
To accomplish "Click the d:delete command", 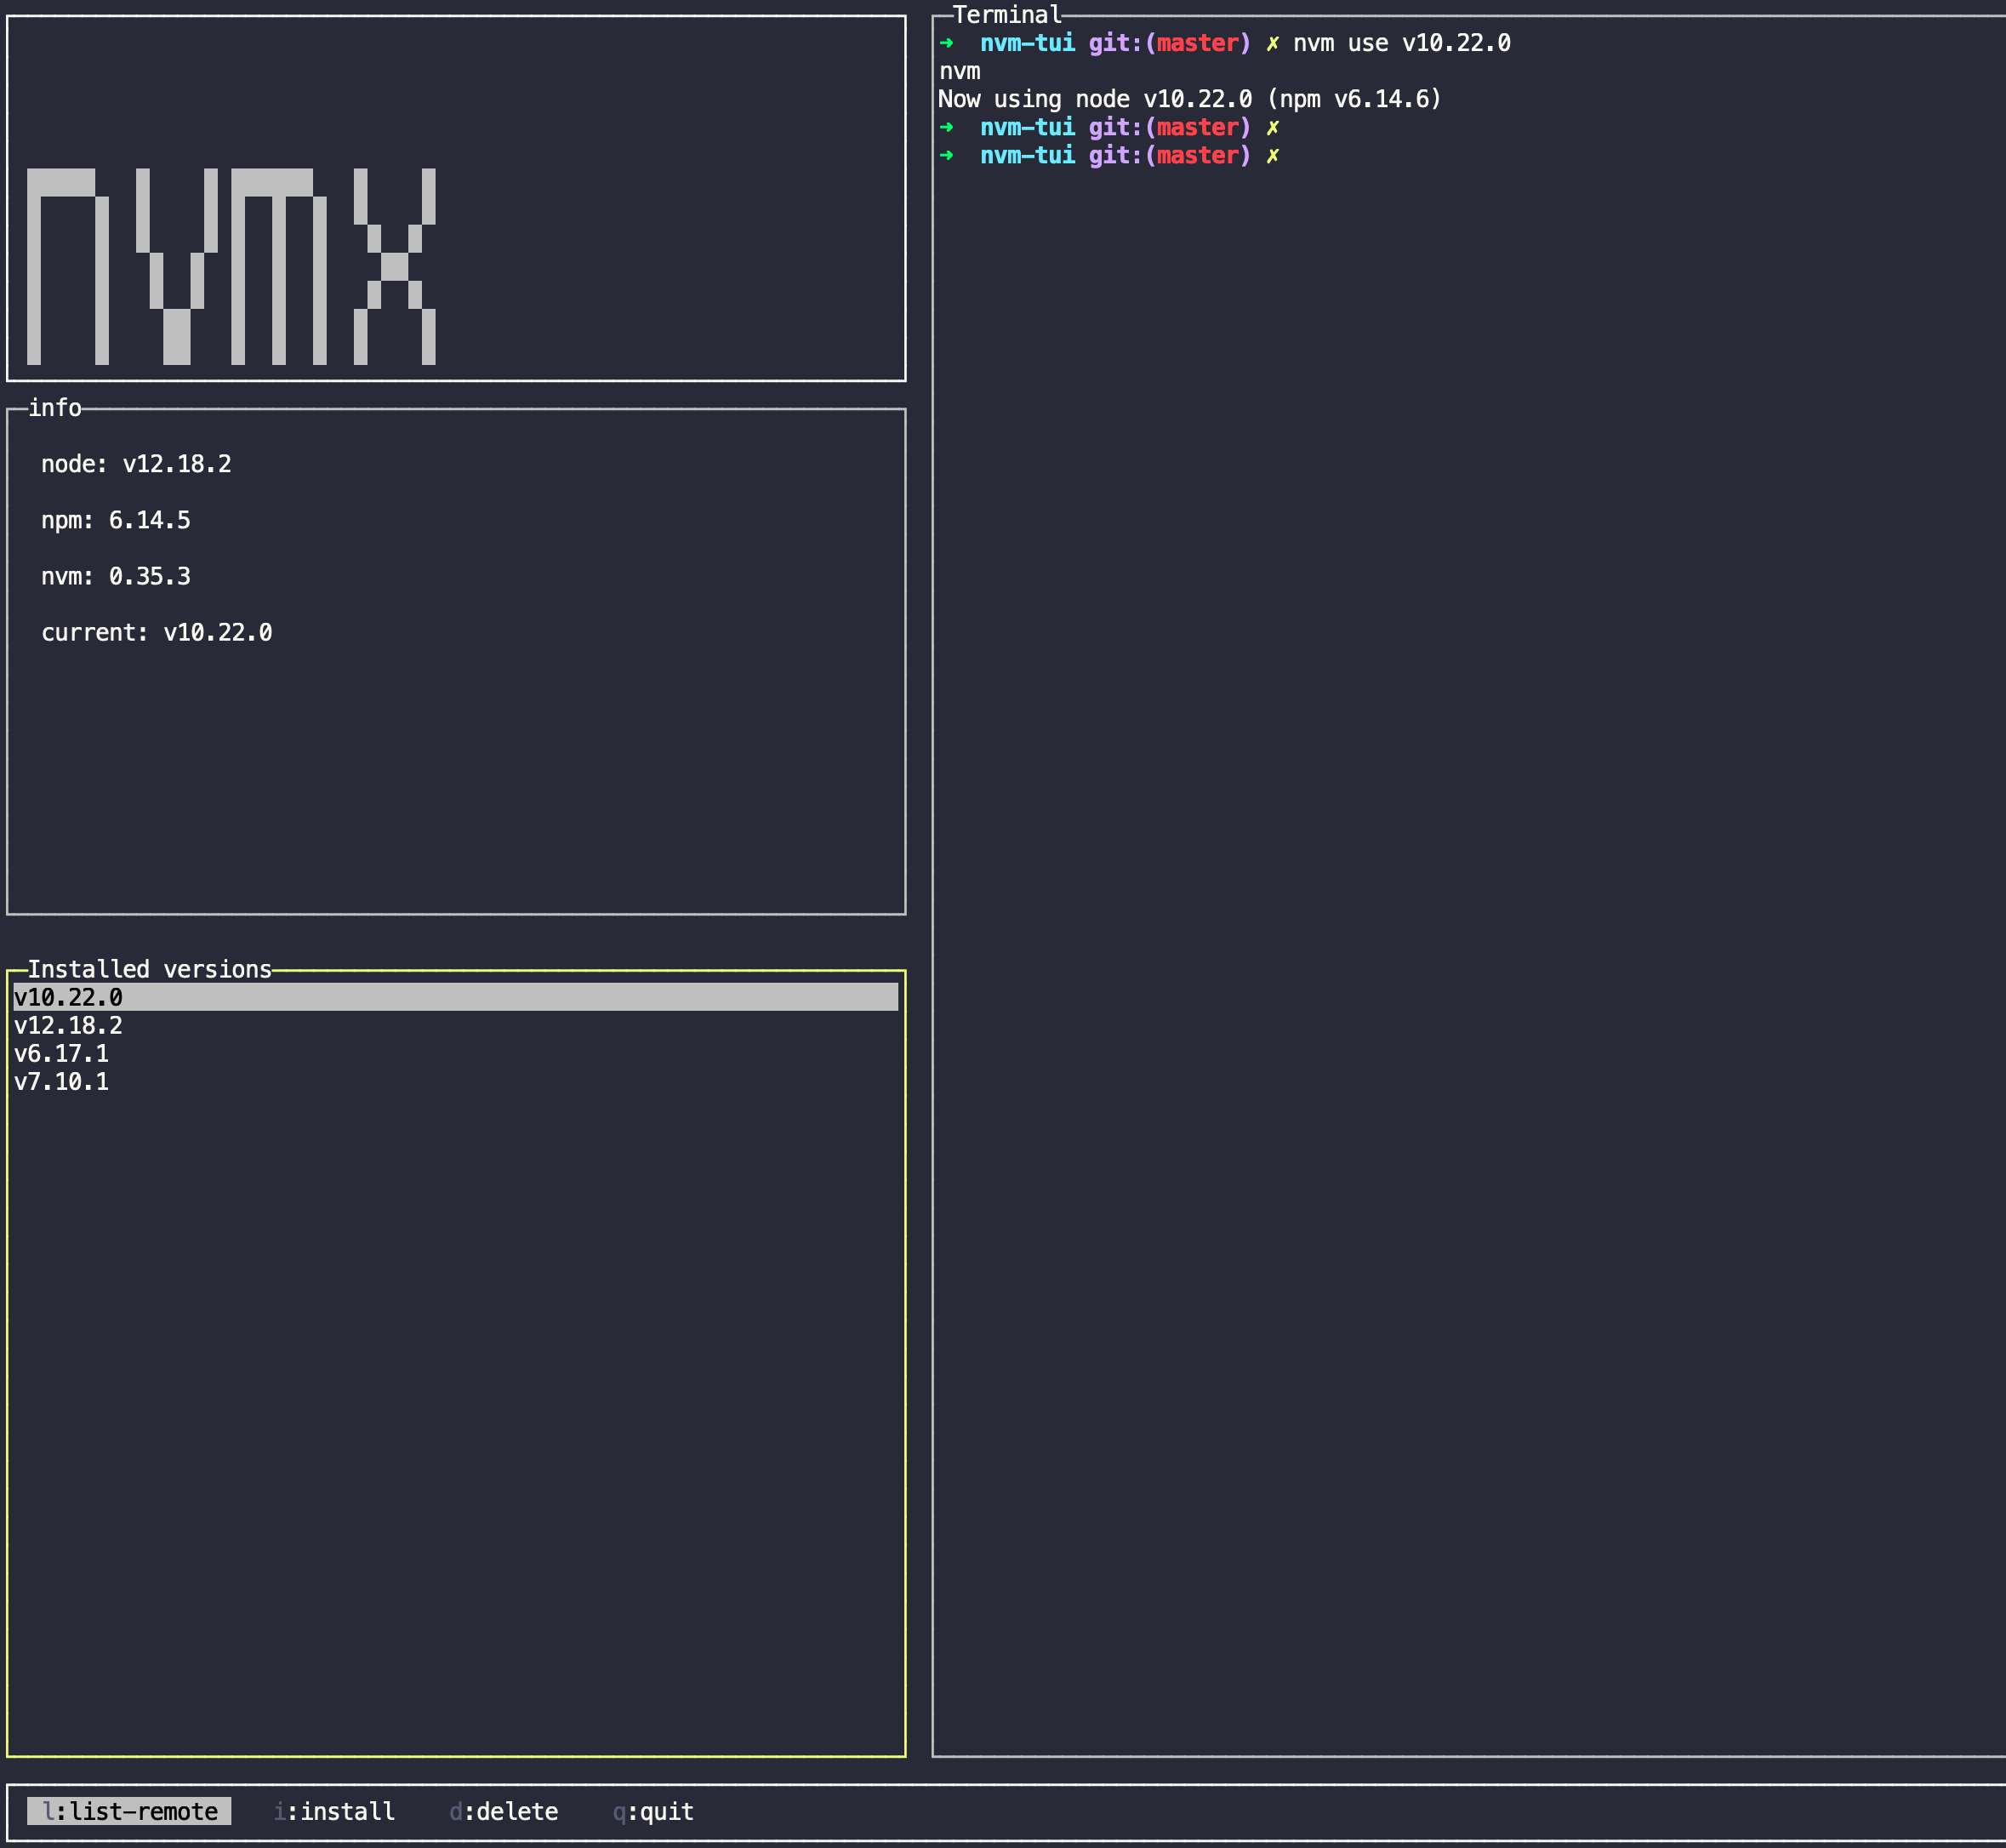I will [503, 1811].
